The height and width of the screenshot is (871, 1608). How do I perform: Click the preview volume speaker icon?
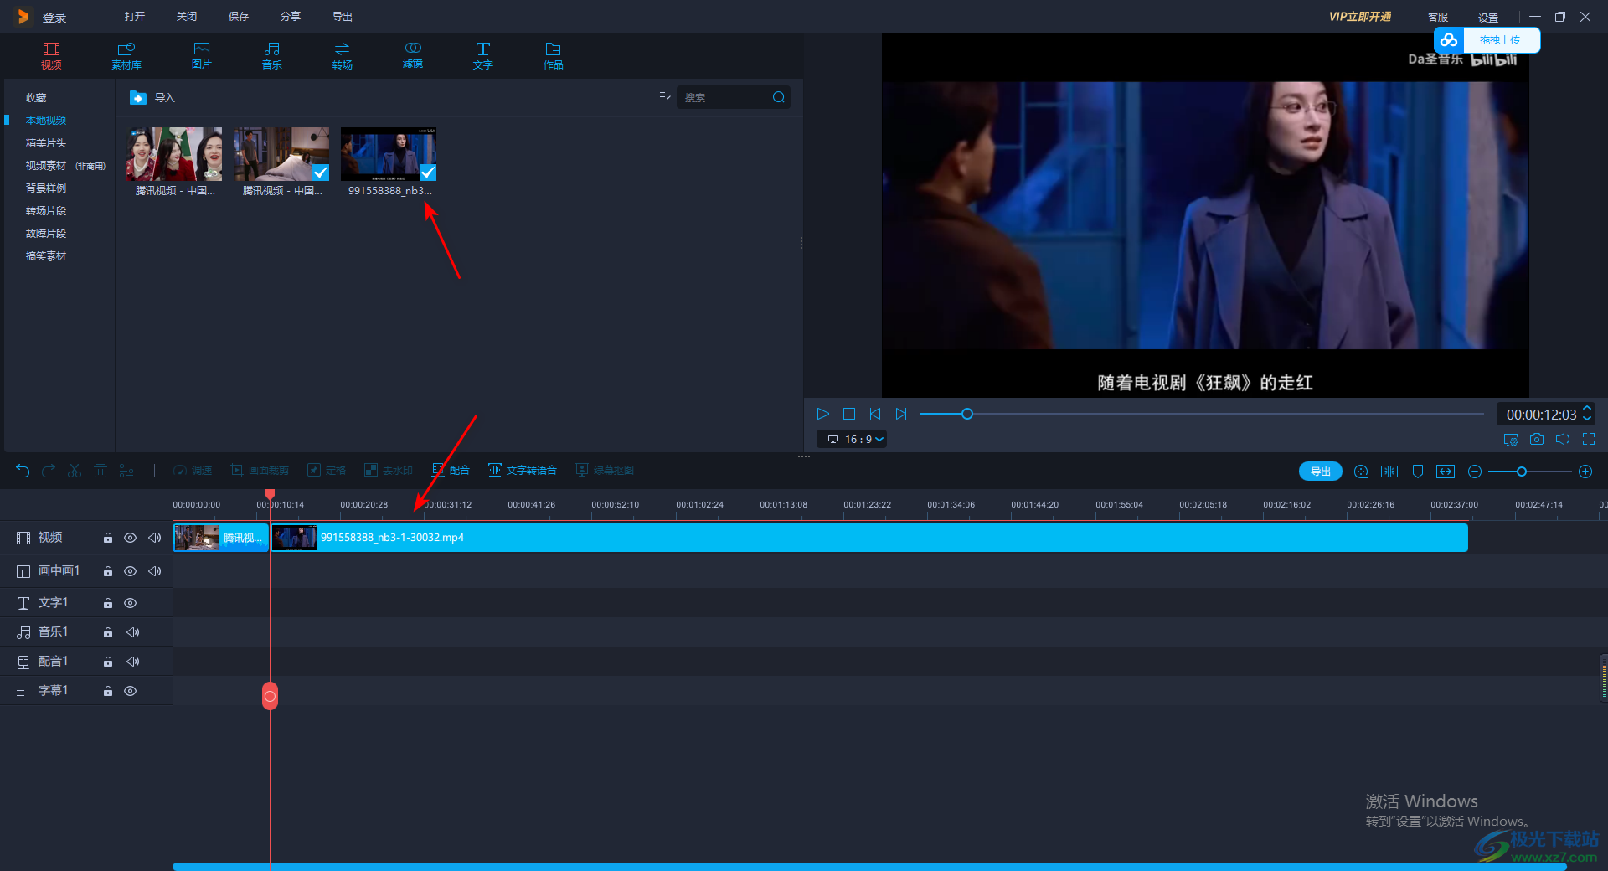[x=1563, y=439]
